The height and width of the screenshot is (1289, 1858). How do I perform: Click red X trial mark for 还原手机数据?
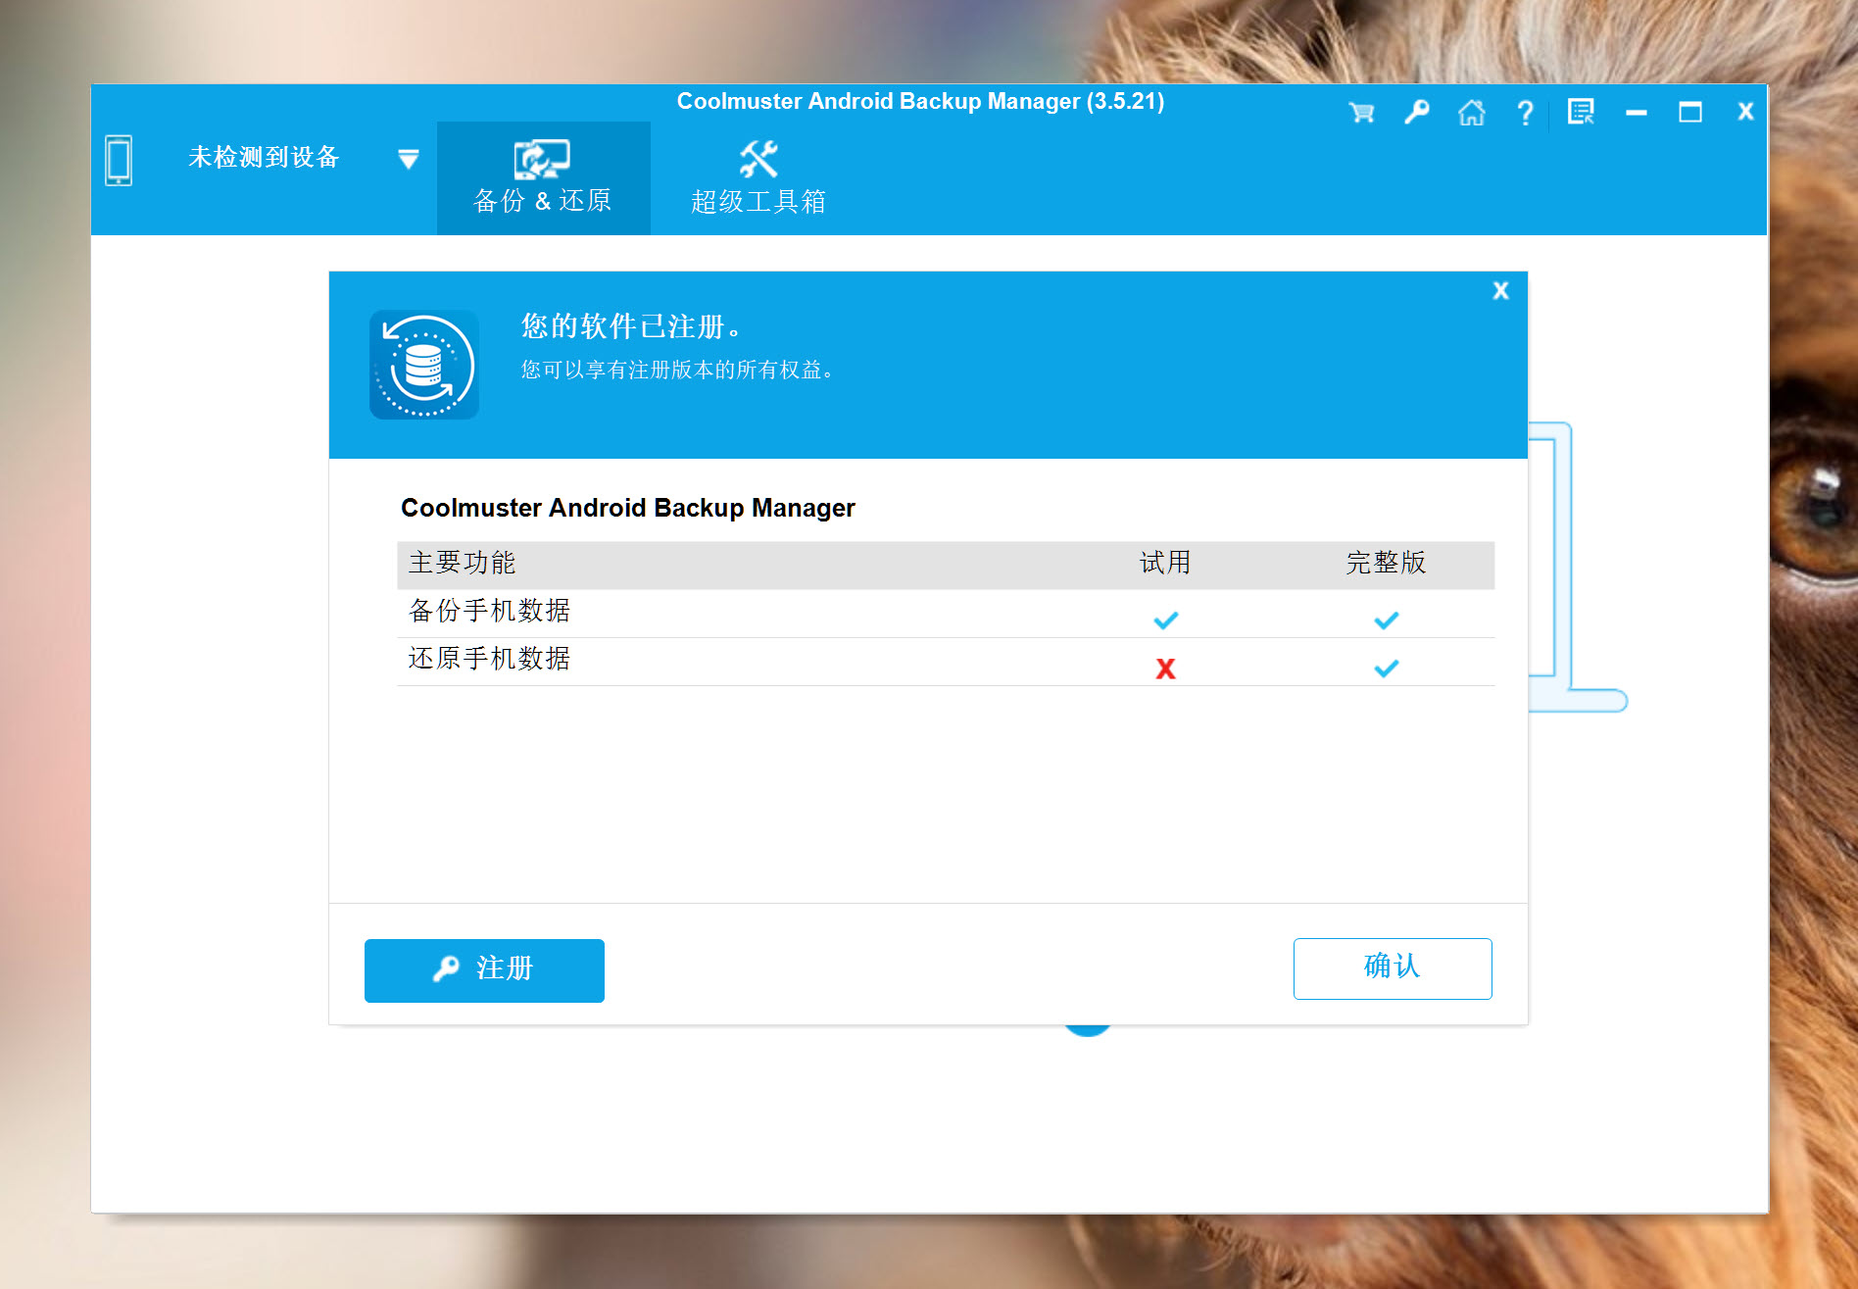(x=1165, y=669)
